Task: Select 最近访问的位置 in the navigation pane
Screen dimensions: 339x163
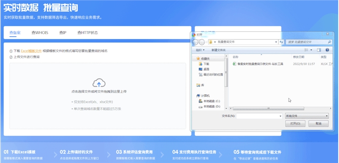Action: coord(211,74)
